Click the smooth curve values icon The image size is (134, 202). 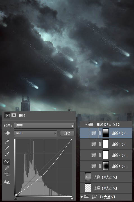(x=7, y=175)
